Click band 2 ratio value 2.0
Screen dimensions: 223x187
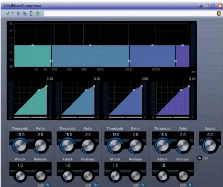[x=88, y=135]
